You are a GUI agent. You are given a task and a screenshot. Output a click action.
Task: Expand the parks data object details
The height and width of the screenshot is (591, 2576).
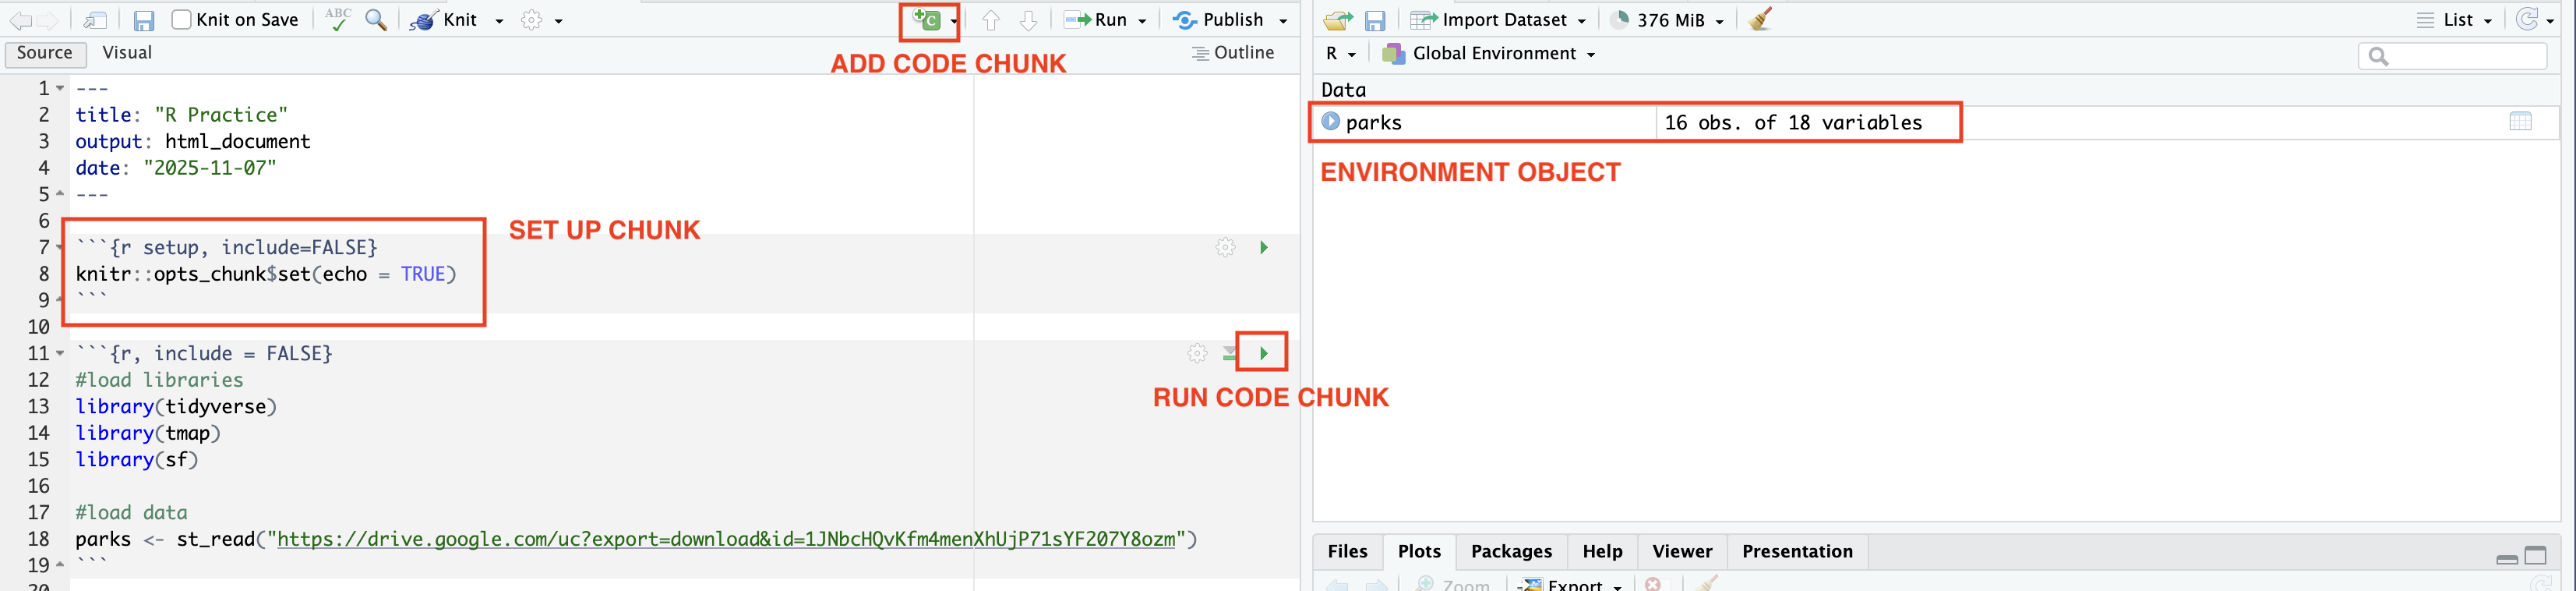pyautogui.click(x=1331, y=122)
